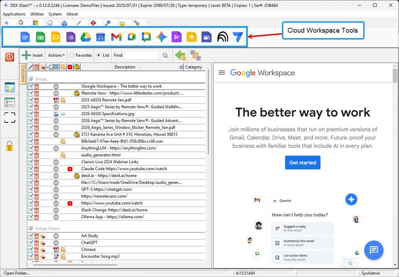Select the Clarion Live 2024 Webinar Links row
Viewport: 399px width, 277px height.
[x=116, y=162]
